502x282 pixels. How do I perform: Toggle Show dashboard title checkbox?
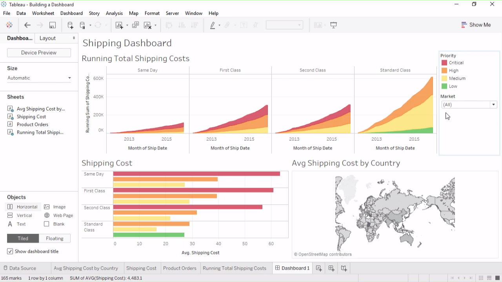tap(10, 251)
